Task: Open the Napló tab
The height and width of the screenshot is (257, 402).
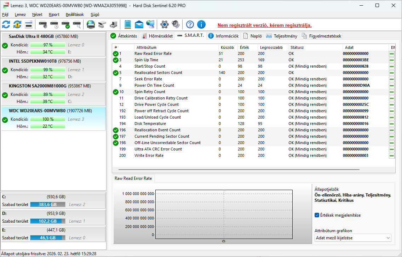Action: (253, 36)
